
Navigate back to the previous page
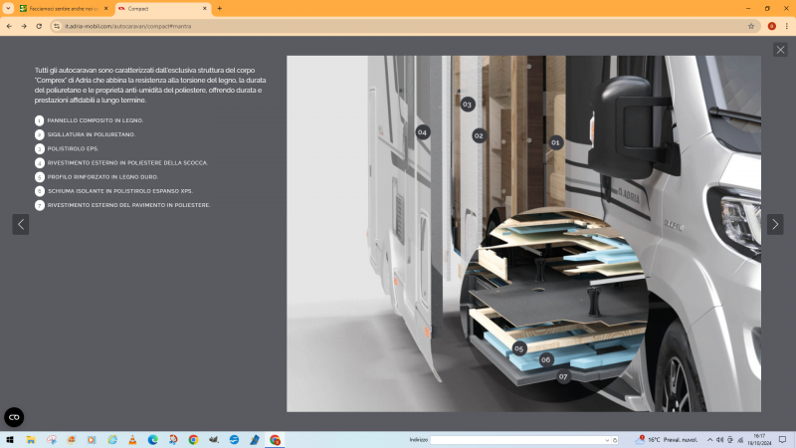click(x=9, y=26)
